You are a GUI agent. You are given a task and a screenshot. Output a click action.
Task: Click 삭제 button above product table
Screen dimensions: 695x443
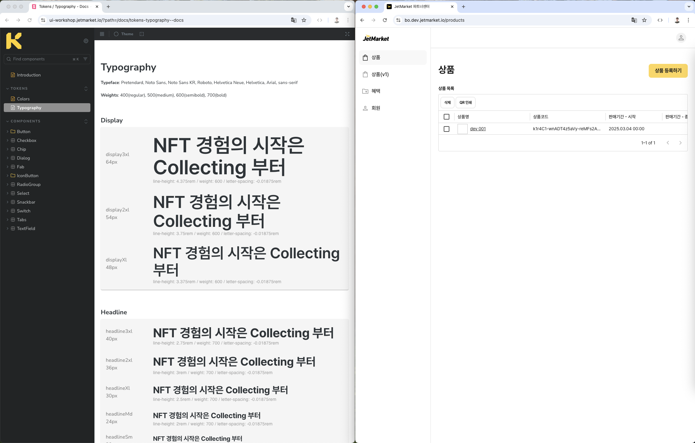pos(447,103)
